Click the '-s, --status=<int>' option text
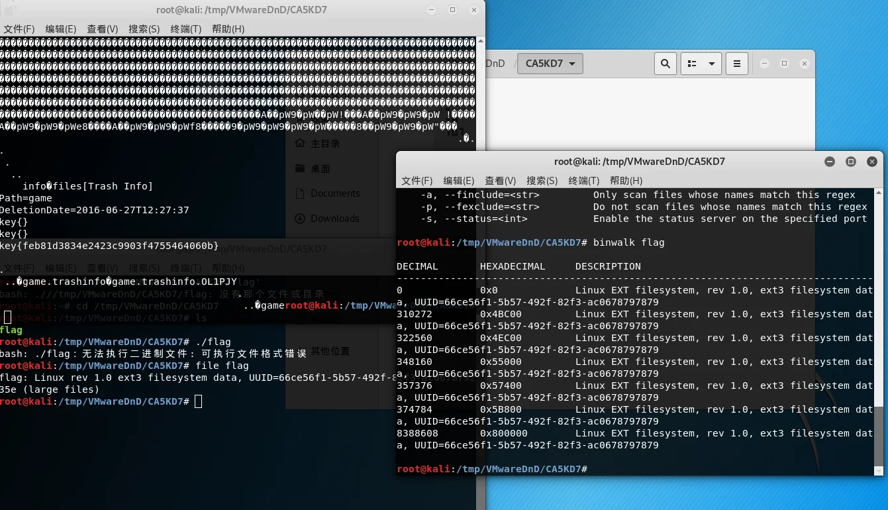 coord(474,219)
